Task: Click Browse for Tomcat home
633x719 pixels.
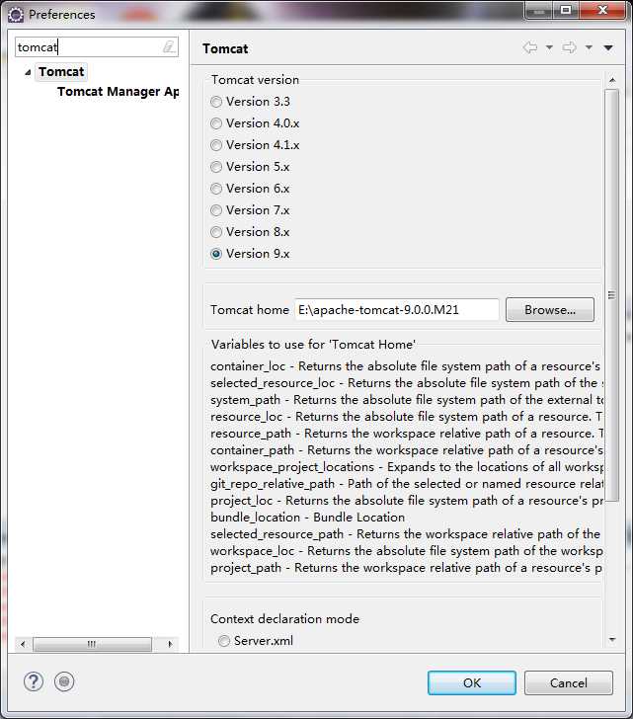Action: [x=550, y=310]
